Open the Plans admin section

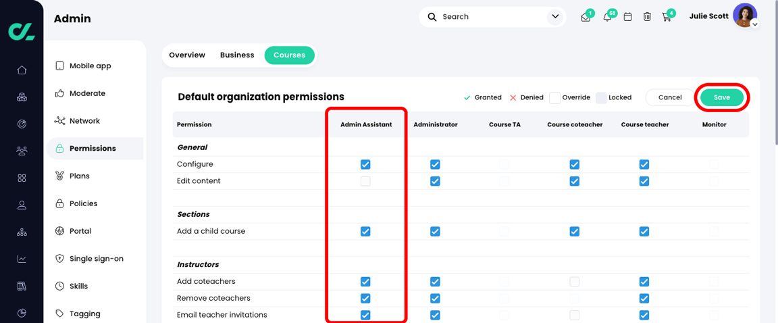[80, 176]
